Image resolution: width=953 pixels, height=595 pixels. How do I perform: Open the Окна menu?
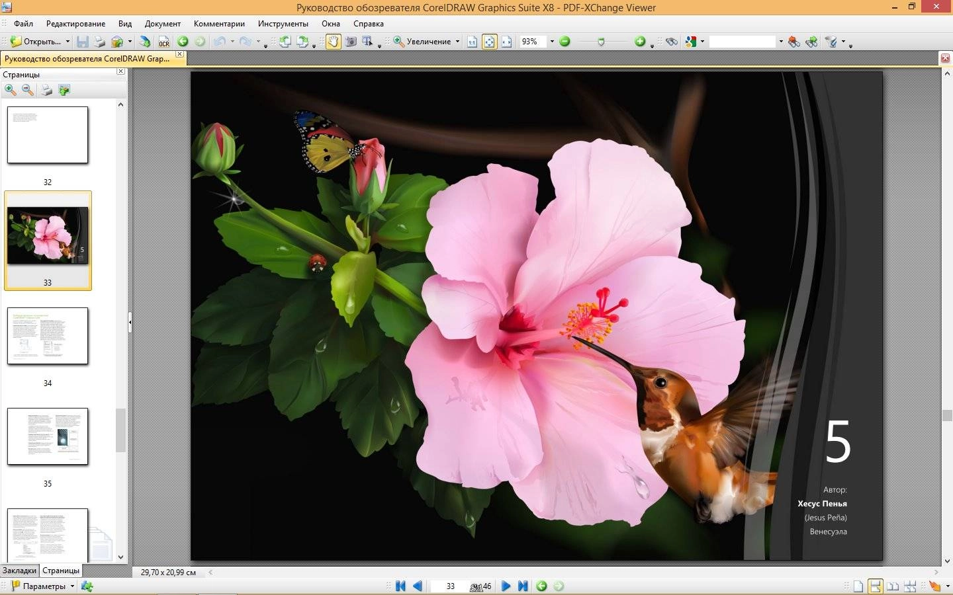tap(331, 23)
